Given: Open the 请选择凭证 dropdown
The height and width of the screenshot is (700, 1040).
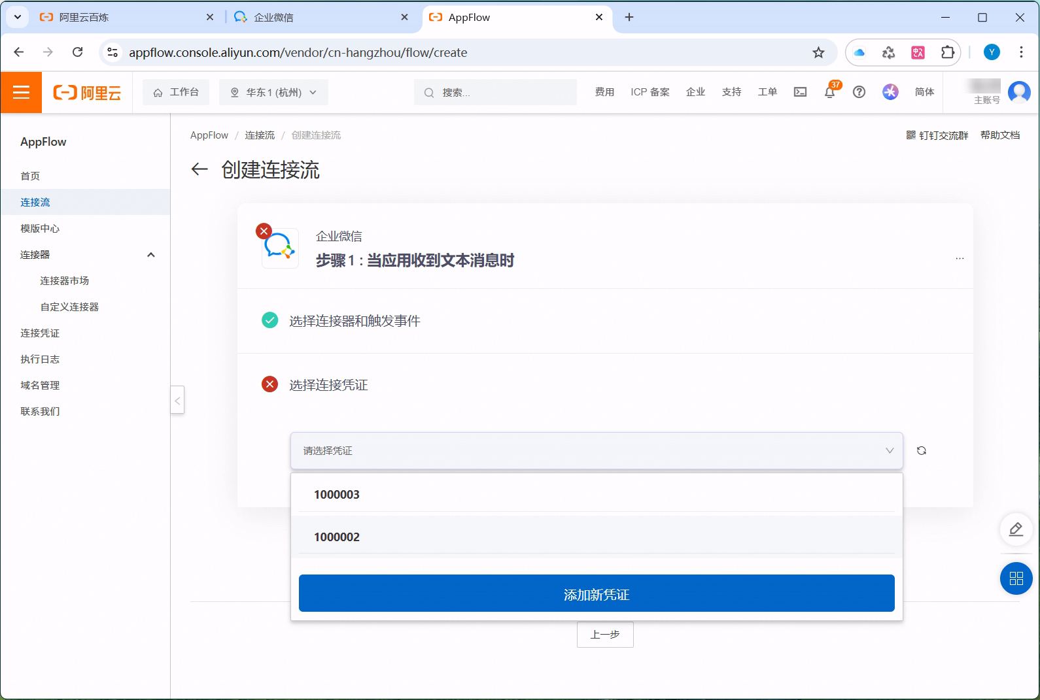Looking at the screenshot, I should tap(597, 450).
